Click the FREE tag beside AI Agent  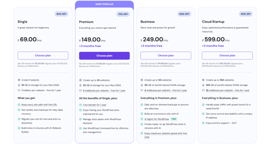[x=174, y=119]
